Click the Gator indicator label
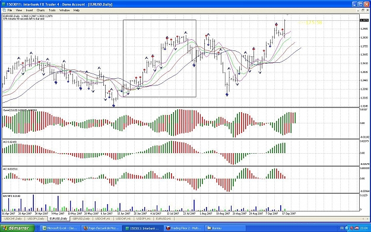This screenshot has width=371, height=232. [20, 110]
